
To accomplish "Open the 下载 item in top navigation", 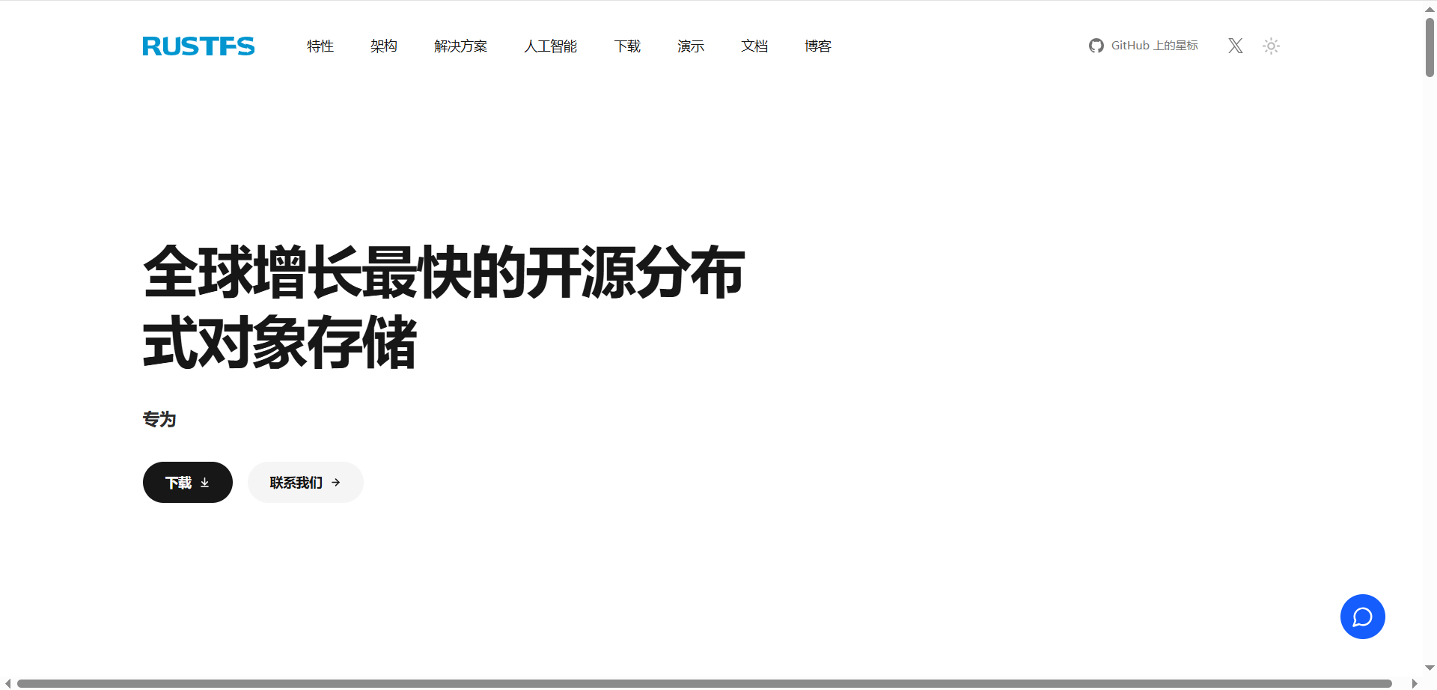I will tap(627, 46).
